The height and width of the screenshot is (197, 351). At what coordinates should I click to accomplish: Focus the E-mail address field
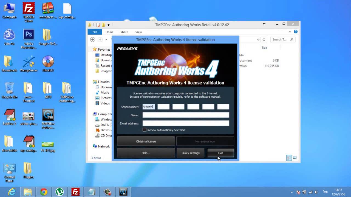(x=186, y=123)
